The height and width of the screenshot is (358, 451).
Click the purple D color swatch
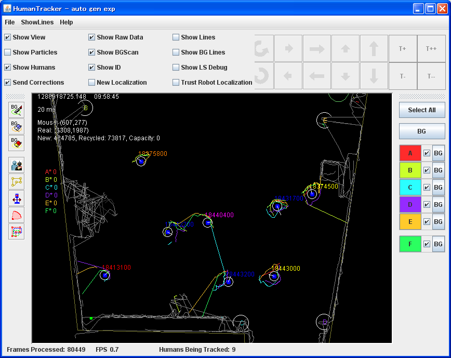pos(410,205)
